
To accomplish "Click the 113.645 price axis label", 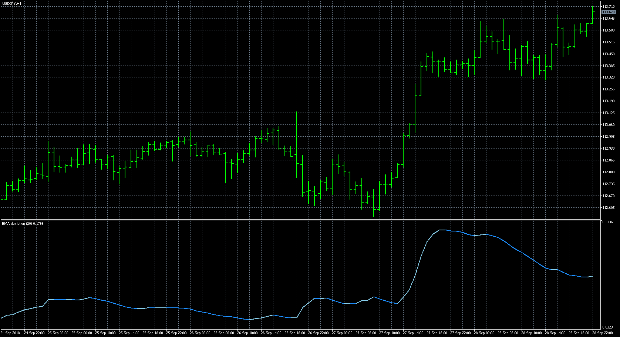I will (609, 19).
